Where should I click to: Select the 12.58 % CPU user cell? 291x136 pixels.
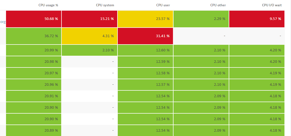[145, 73]
